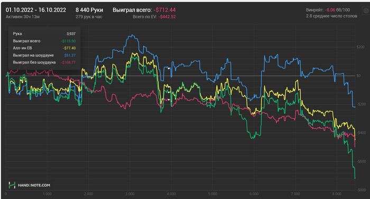Click the $0 y-axis label
Viewport: 370px width, 199px height.
click(359, 75)
